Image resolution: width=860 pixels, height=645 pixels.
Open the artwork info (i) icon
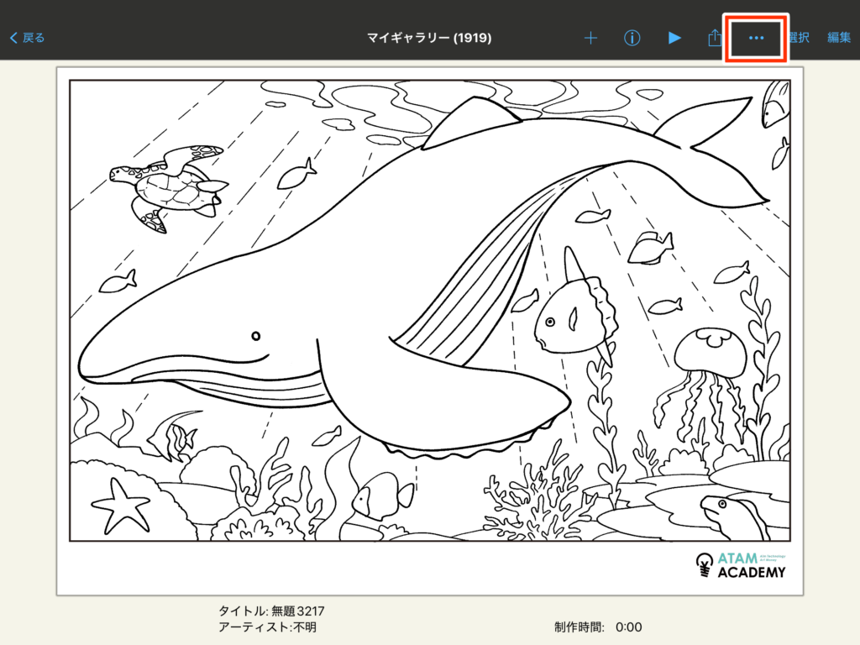pos(632,38)
